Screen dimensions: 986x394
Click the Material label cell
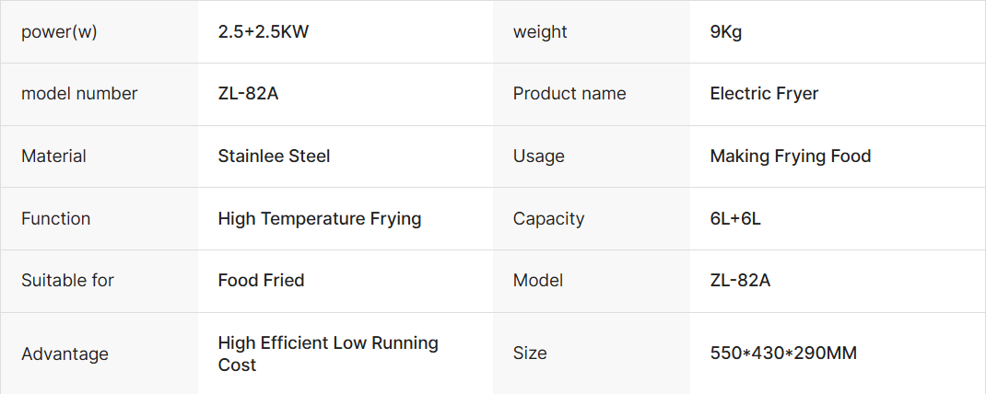click(x=53, y=156)
